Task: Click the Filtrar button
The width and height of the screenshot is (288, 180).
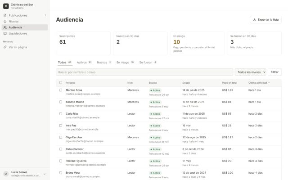Action: tap(274, 72)
